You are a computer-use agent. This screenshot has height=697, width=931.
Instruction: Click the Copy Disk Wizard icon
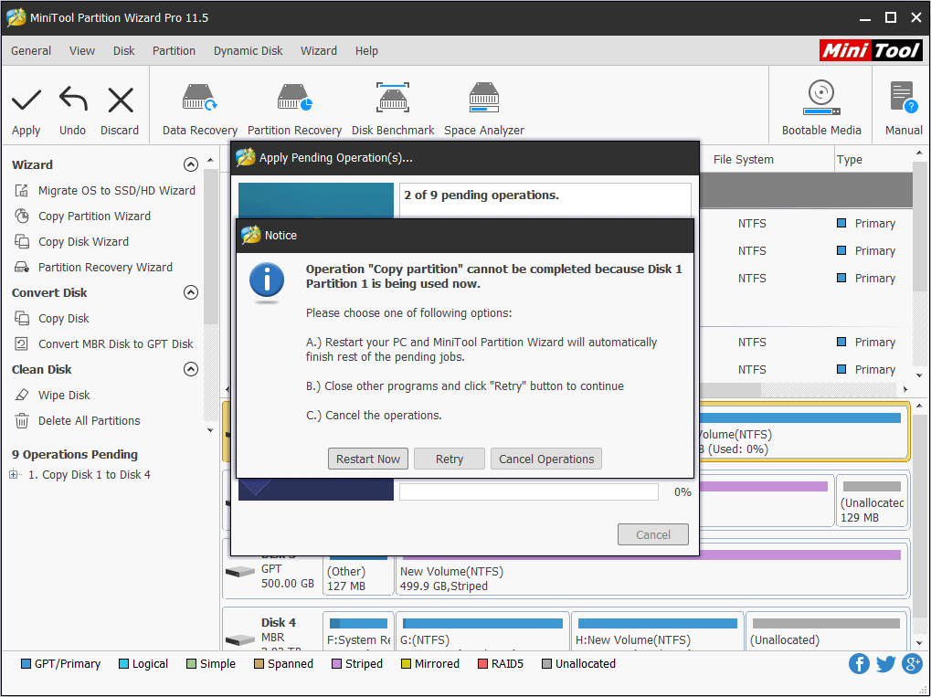21,242
